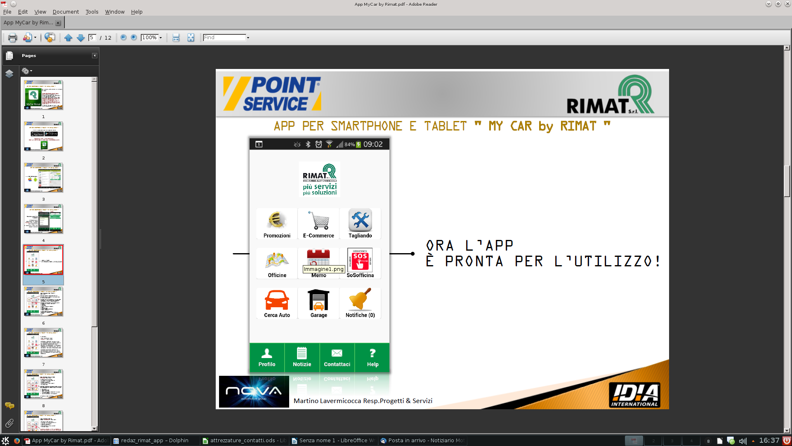Open the View menu
Screen dimensions: 792x446
pyautogui.click(x=40, y=12)
